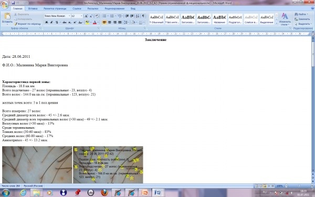Open the Change Styles button
315x197 pixels.
pos(285,19)
